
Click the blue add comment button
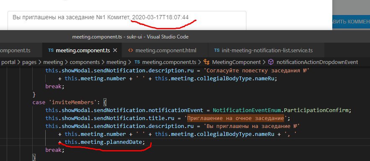pos(351,22)
